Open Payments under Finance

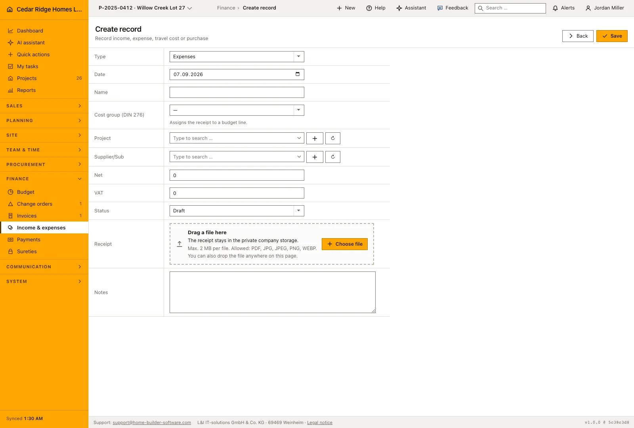(x=44, y=239)
